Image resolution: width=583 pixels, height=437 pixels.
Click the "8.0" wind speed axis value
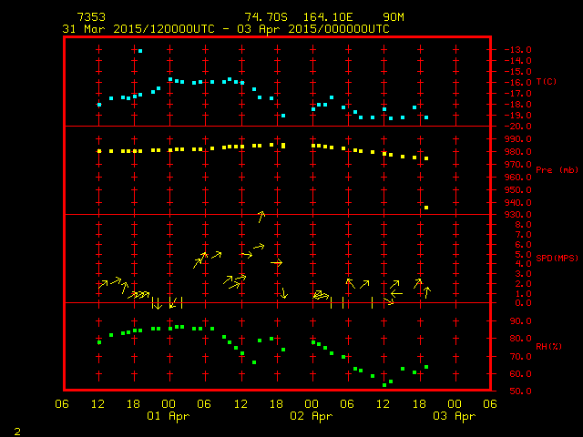(x=523, y=225)
